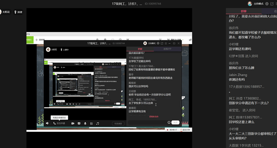Viewport: 277px width, 148px height.
Task: Open settings gear in outer window title bar
Action: pos(267,4)
